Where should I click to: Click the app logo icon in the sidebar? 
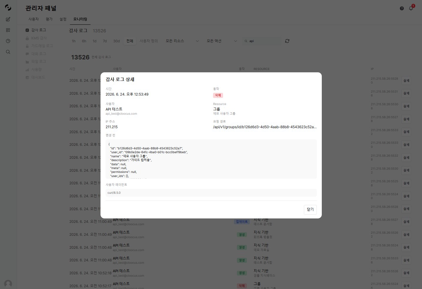(8, 8)
